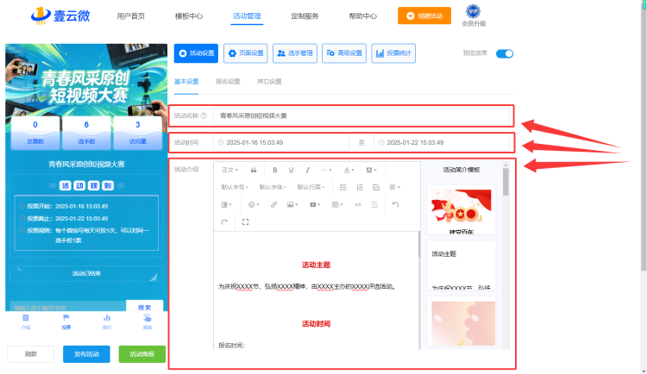Click the 活动简介模板 panel scrollbar
647x374 pixels.
[x=506, y=182]
